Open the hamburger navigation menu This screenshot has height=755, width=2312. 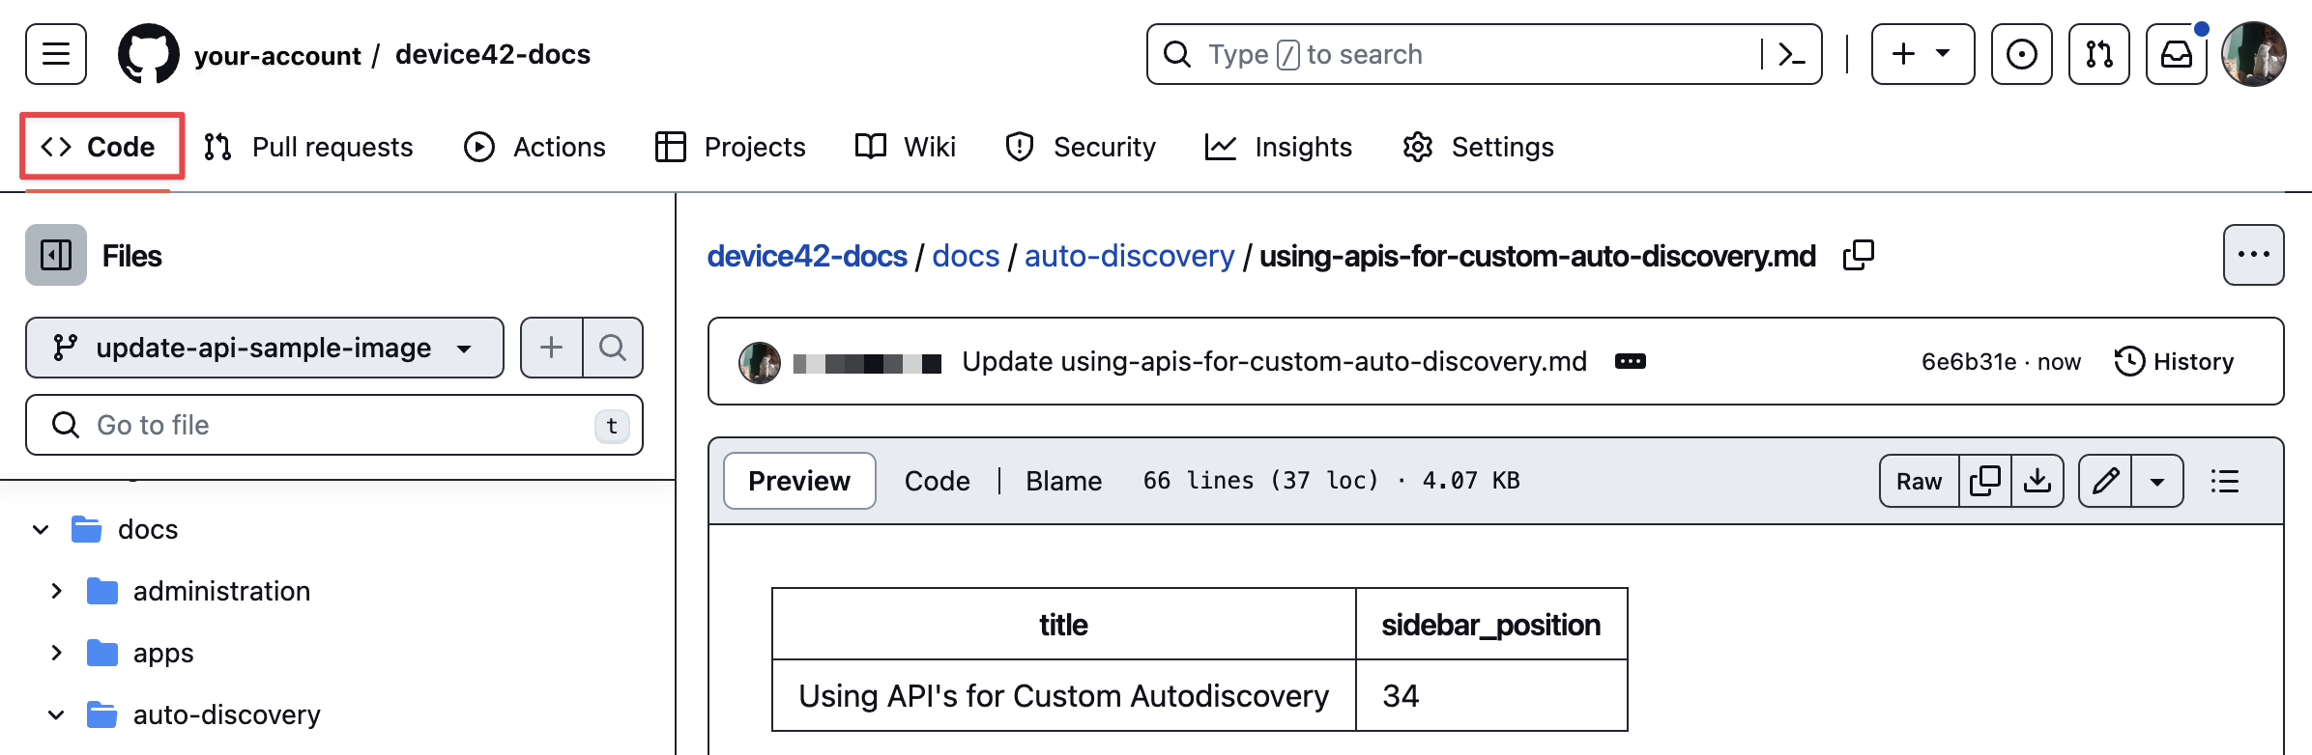point(56,54)
